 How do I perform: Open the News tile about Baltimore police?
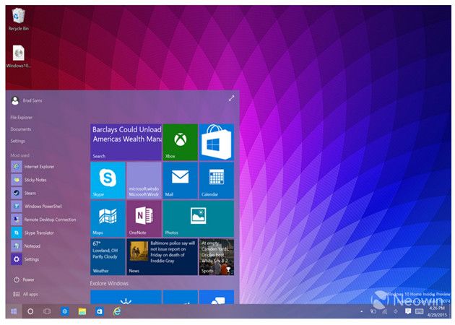click(162, 257)
